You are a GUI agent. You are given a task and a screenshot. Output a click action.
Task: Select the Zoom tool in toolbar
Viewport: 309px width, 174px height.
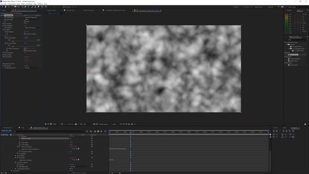[x=9, y=7]
